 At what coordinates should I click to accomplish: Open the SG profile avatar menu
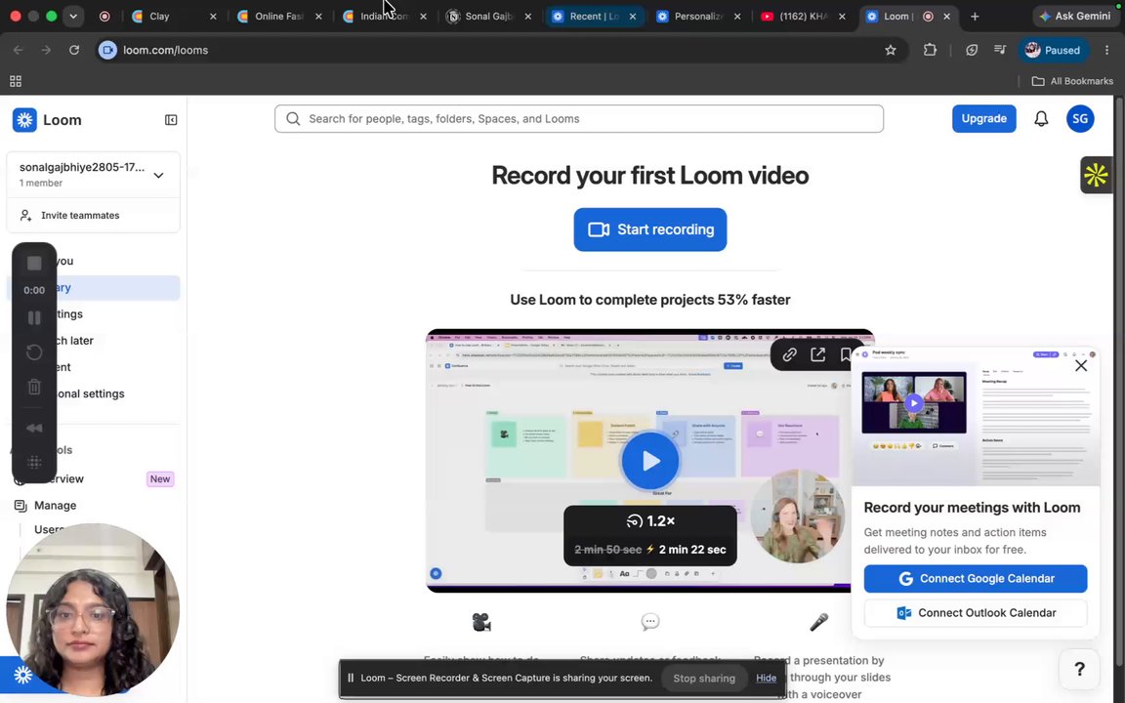click(x=1080, y=119)
